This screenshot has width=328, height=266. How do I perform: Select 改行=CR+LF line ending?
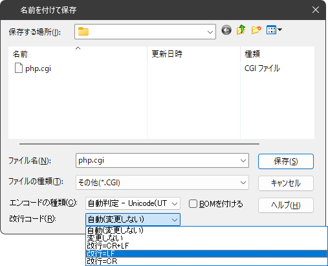206,246
